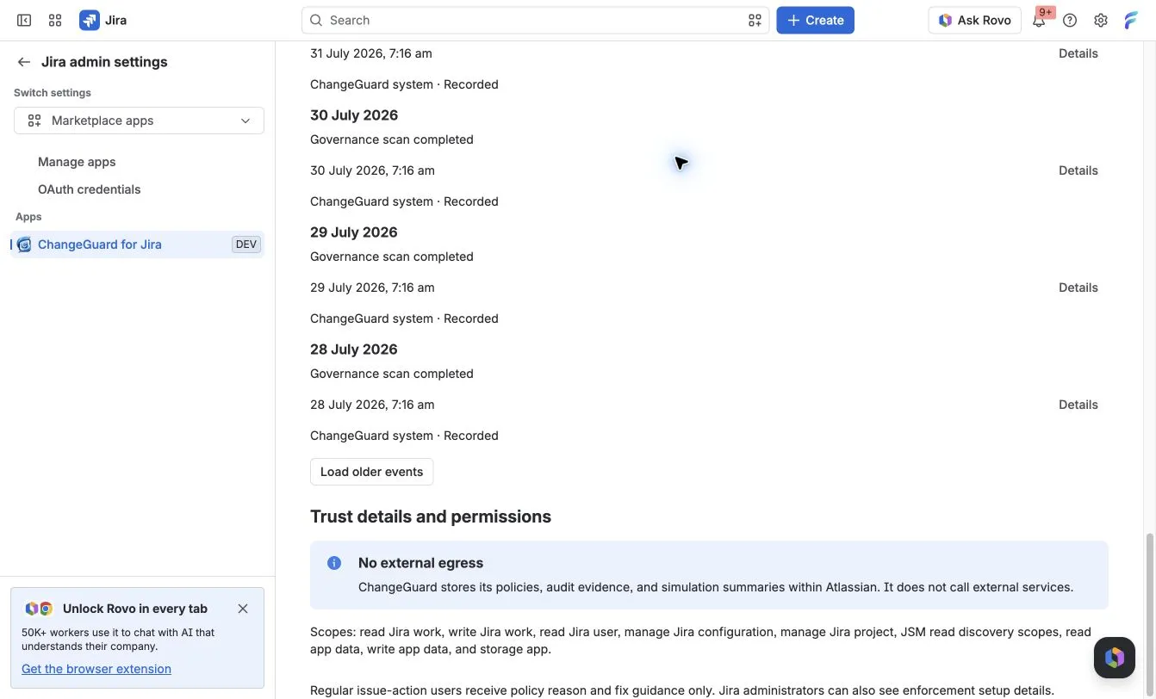The width and height of the screenshot is (1156, 699).
Task: Click the search magnifier icon
Action: (x=316, y=20)
